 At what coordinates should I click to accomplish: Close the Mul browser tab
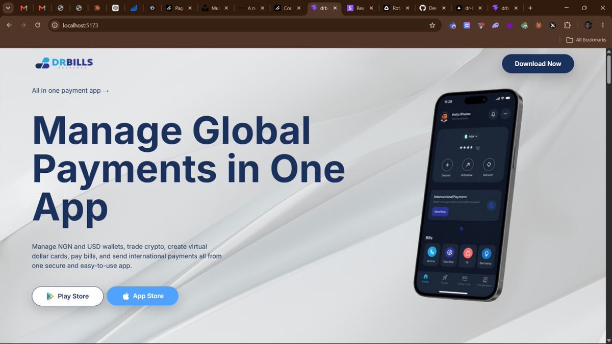[x=226, y=8]
